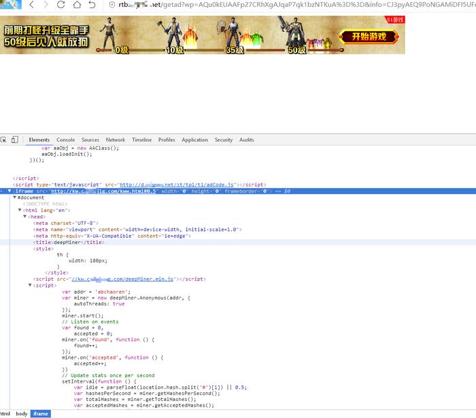This screenshot has width=476, height=418.
Task: Go forward with the browser forward arrow
Action: tap(46, 5)
